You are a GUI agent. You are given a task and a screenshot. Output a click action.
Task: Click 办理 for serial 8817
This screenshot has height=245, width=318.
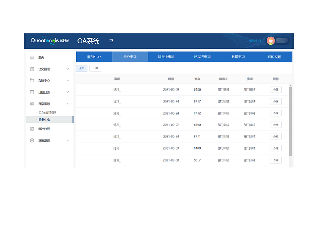point(276,160)
